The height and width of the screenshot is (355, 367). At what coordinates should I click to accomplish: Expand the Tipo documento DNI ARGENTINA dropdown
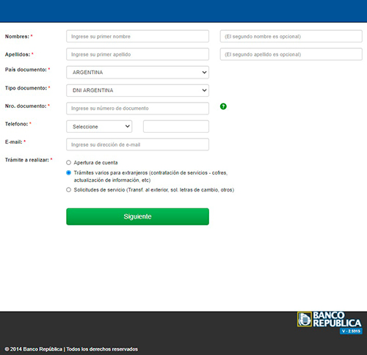pos(137,90)
